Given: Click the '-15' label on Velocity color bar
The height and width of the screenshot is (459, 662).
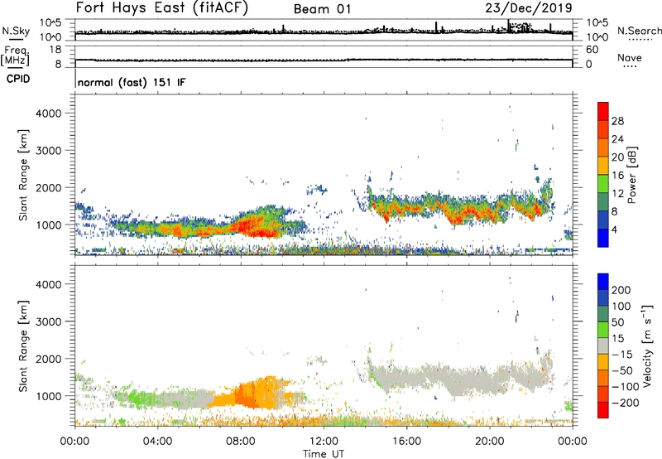Looking at the screenshot, I should [x=622, y=355].
